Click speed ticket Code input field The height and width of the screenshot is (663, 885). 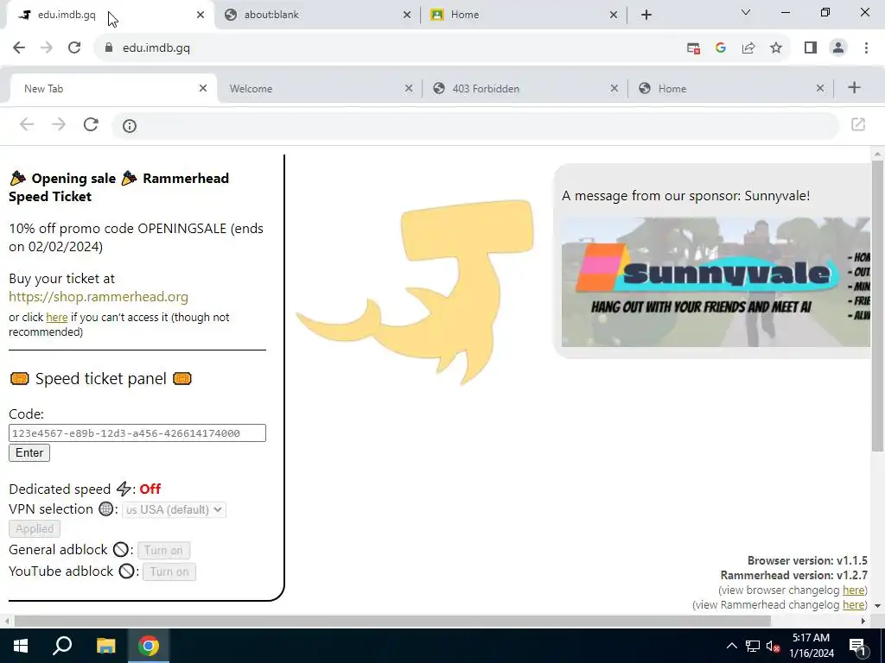[137, 433]
